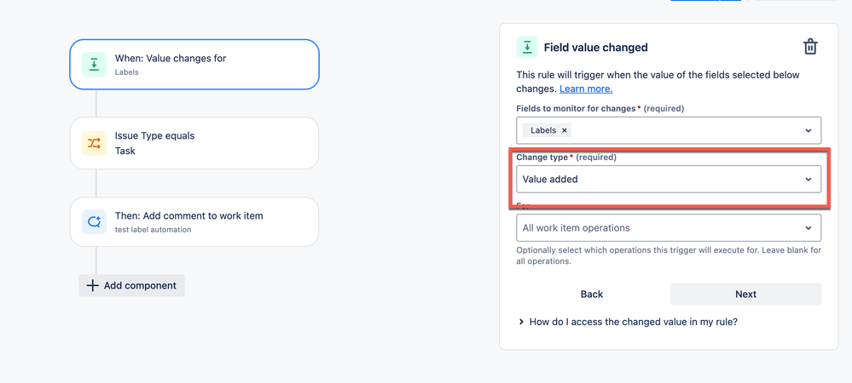Open the Change type Value added dropdown
Viewport: 852px width, 383px height.
(x=669, y=179)
